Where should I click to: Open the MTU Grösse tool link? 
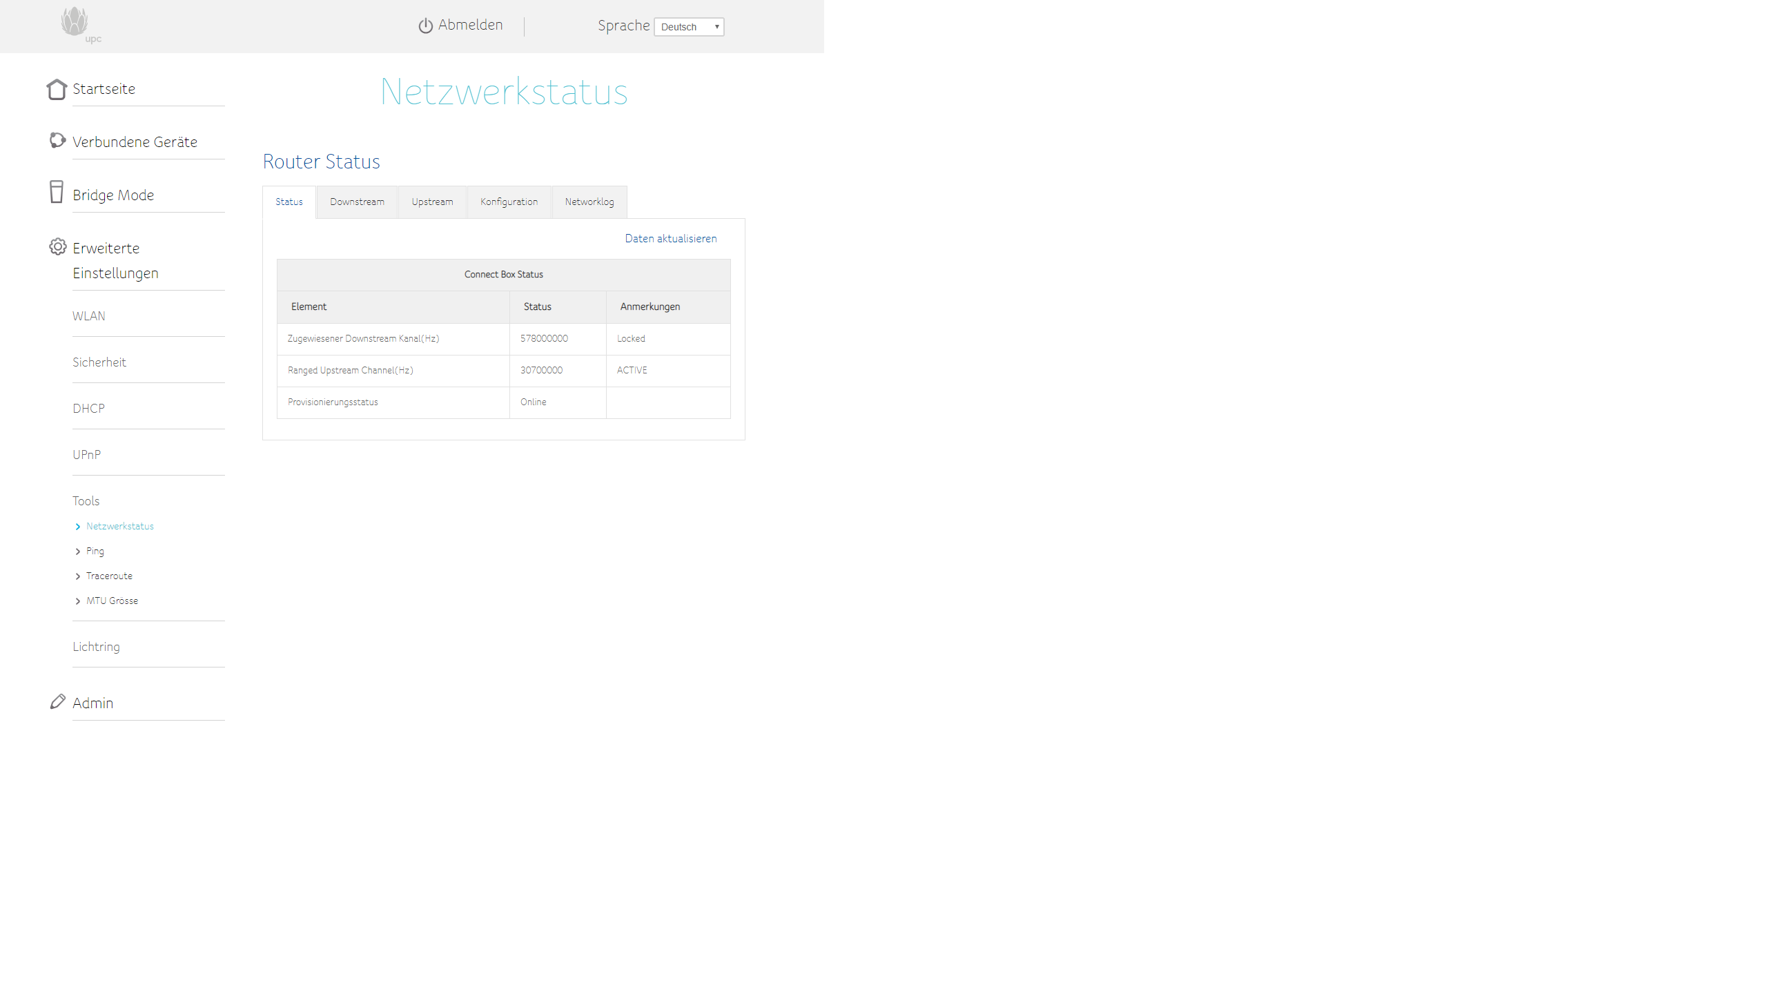112,601
